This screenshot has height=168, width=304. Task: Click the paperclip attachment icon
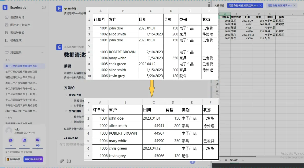pos(62,161)
